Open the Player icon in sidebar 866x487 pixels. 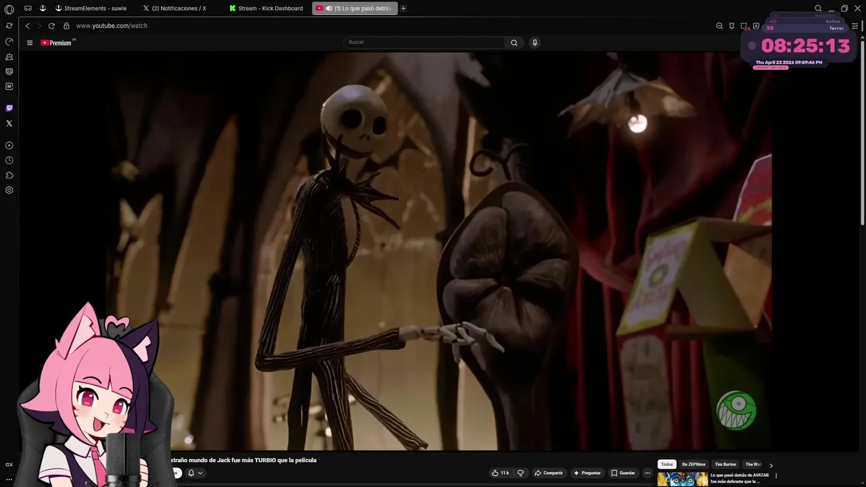point(9,145)
